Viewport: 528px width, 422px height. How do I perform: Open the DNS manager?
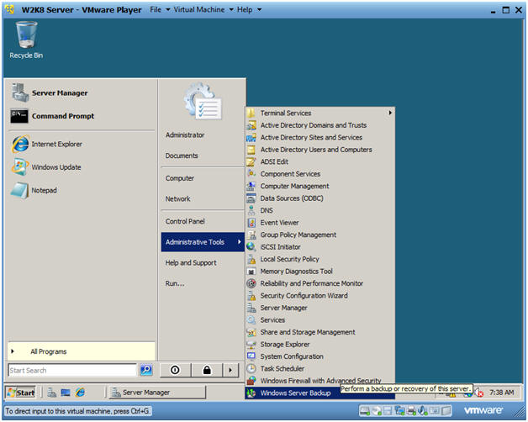[319, 210]
